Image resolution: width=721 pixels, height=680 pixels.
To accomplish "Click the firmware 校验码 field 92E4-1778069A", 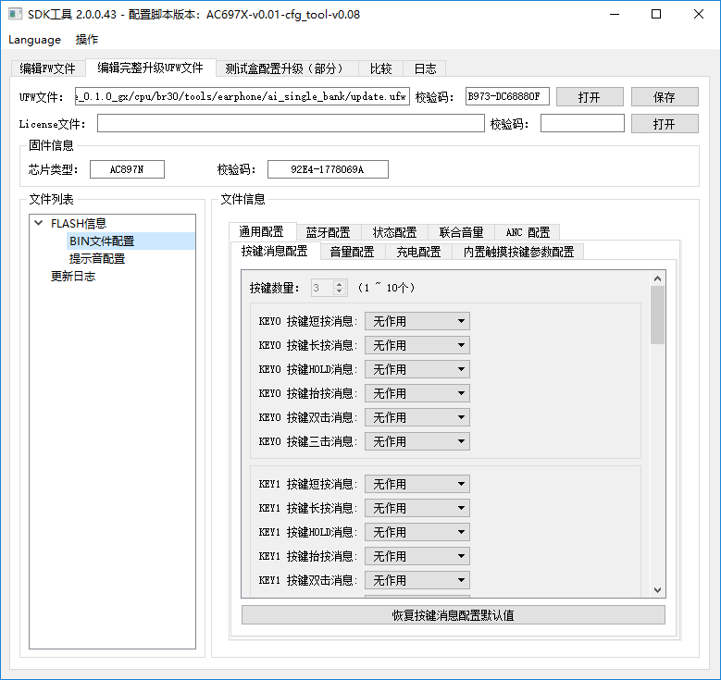I will [x=328, y=169].
